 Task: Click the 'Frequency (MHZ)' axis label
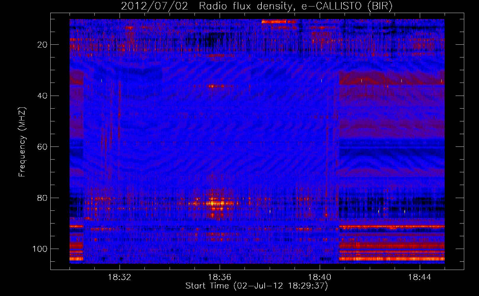[x=22, y=142]
